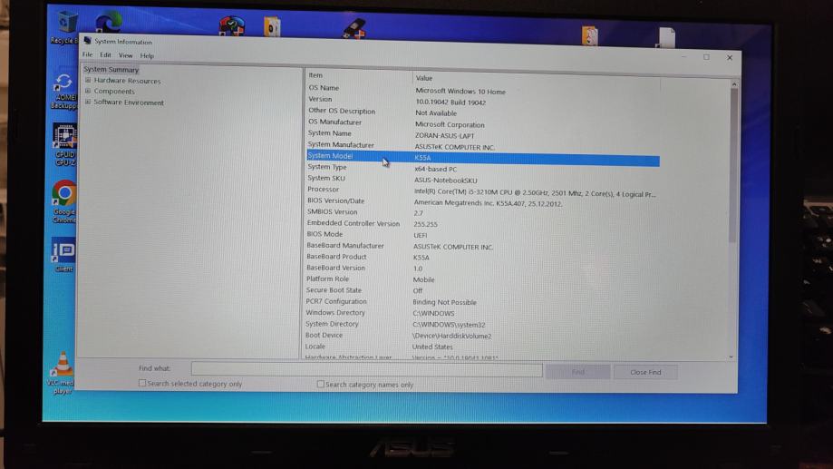The height and width of the screenshot is (469, 833).
Task: Select the AOMEI Backupper desktop icon
Action: 63,92
